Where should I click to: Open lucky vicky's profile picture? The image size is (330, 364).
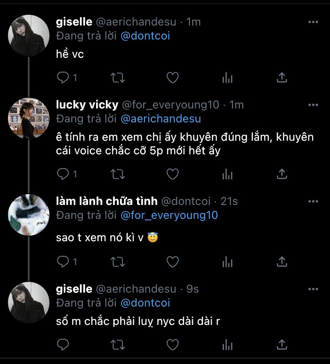click(x=28, y=118)
